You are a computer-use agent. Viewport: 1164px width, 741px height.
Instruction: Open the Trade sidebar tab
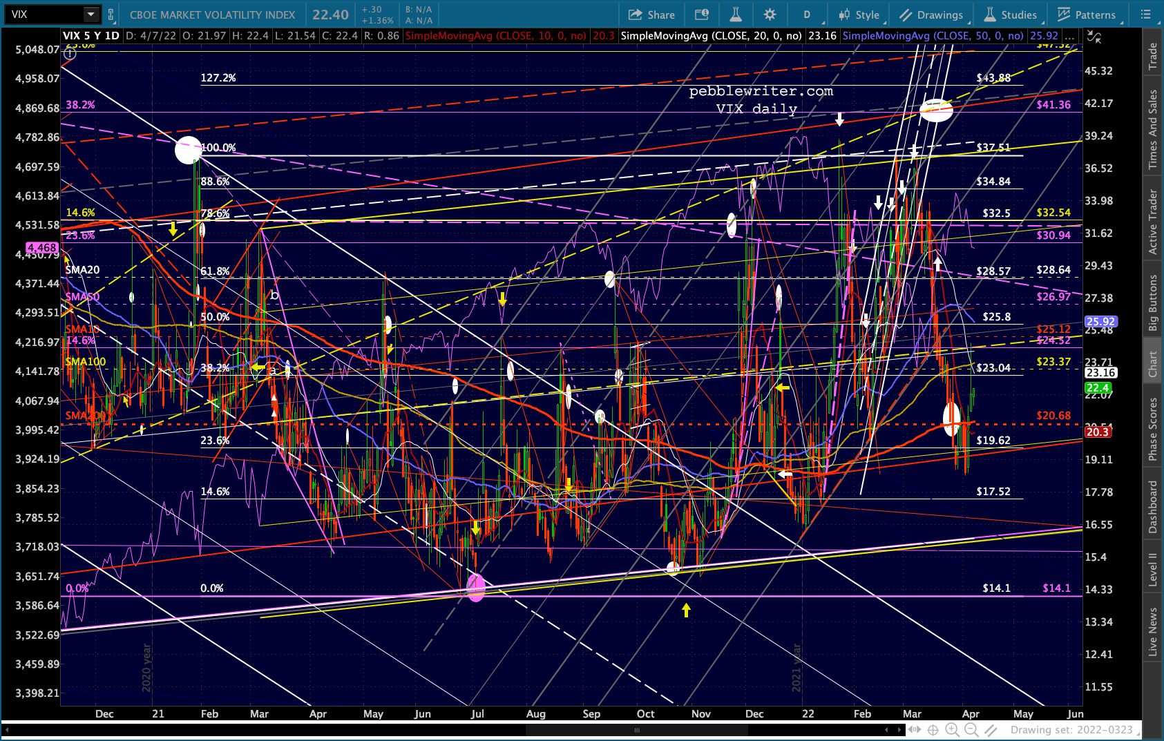[1152, 57]
